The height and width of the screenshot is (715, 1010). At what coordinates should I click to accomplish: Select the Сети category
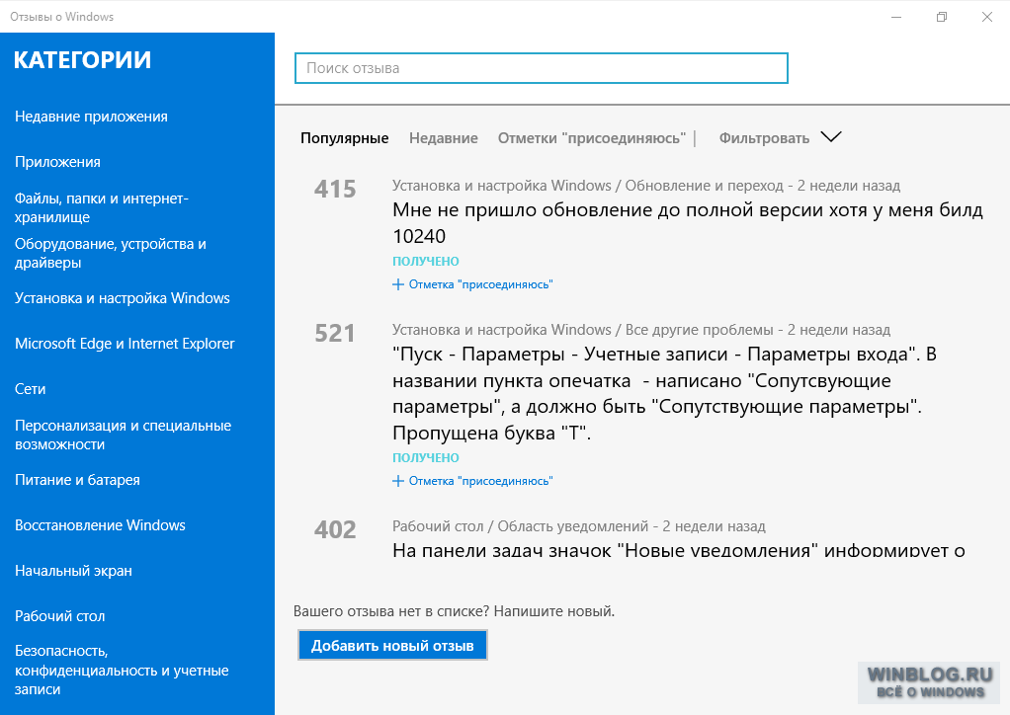pos(31,389)
